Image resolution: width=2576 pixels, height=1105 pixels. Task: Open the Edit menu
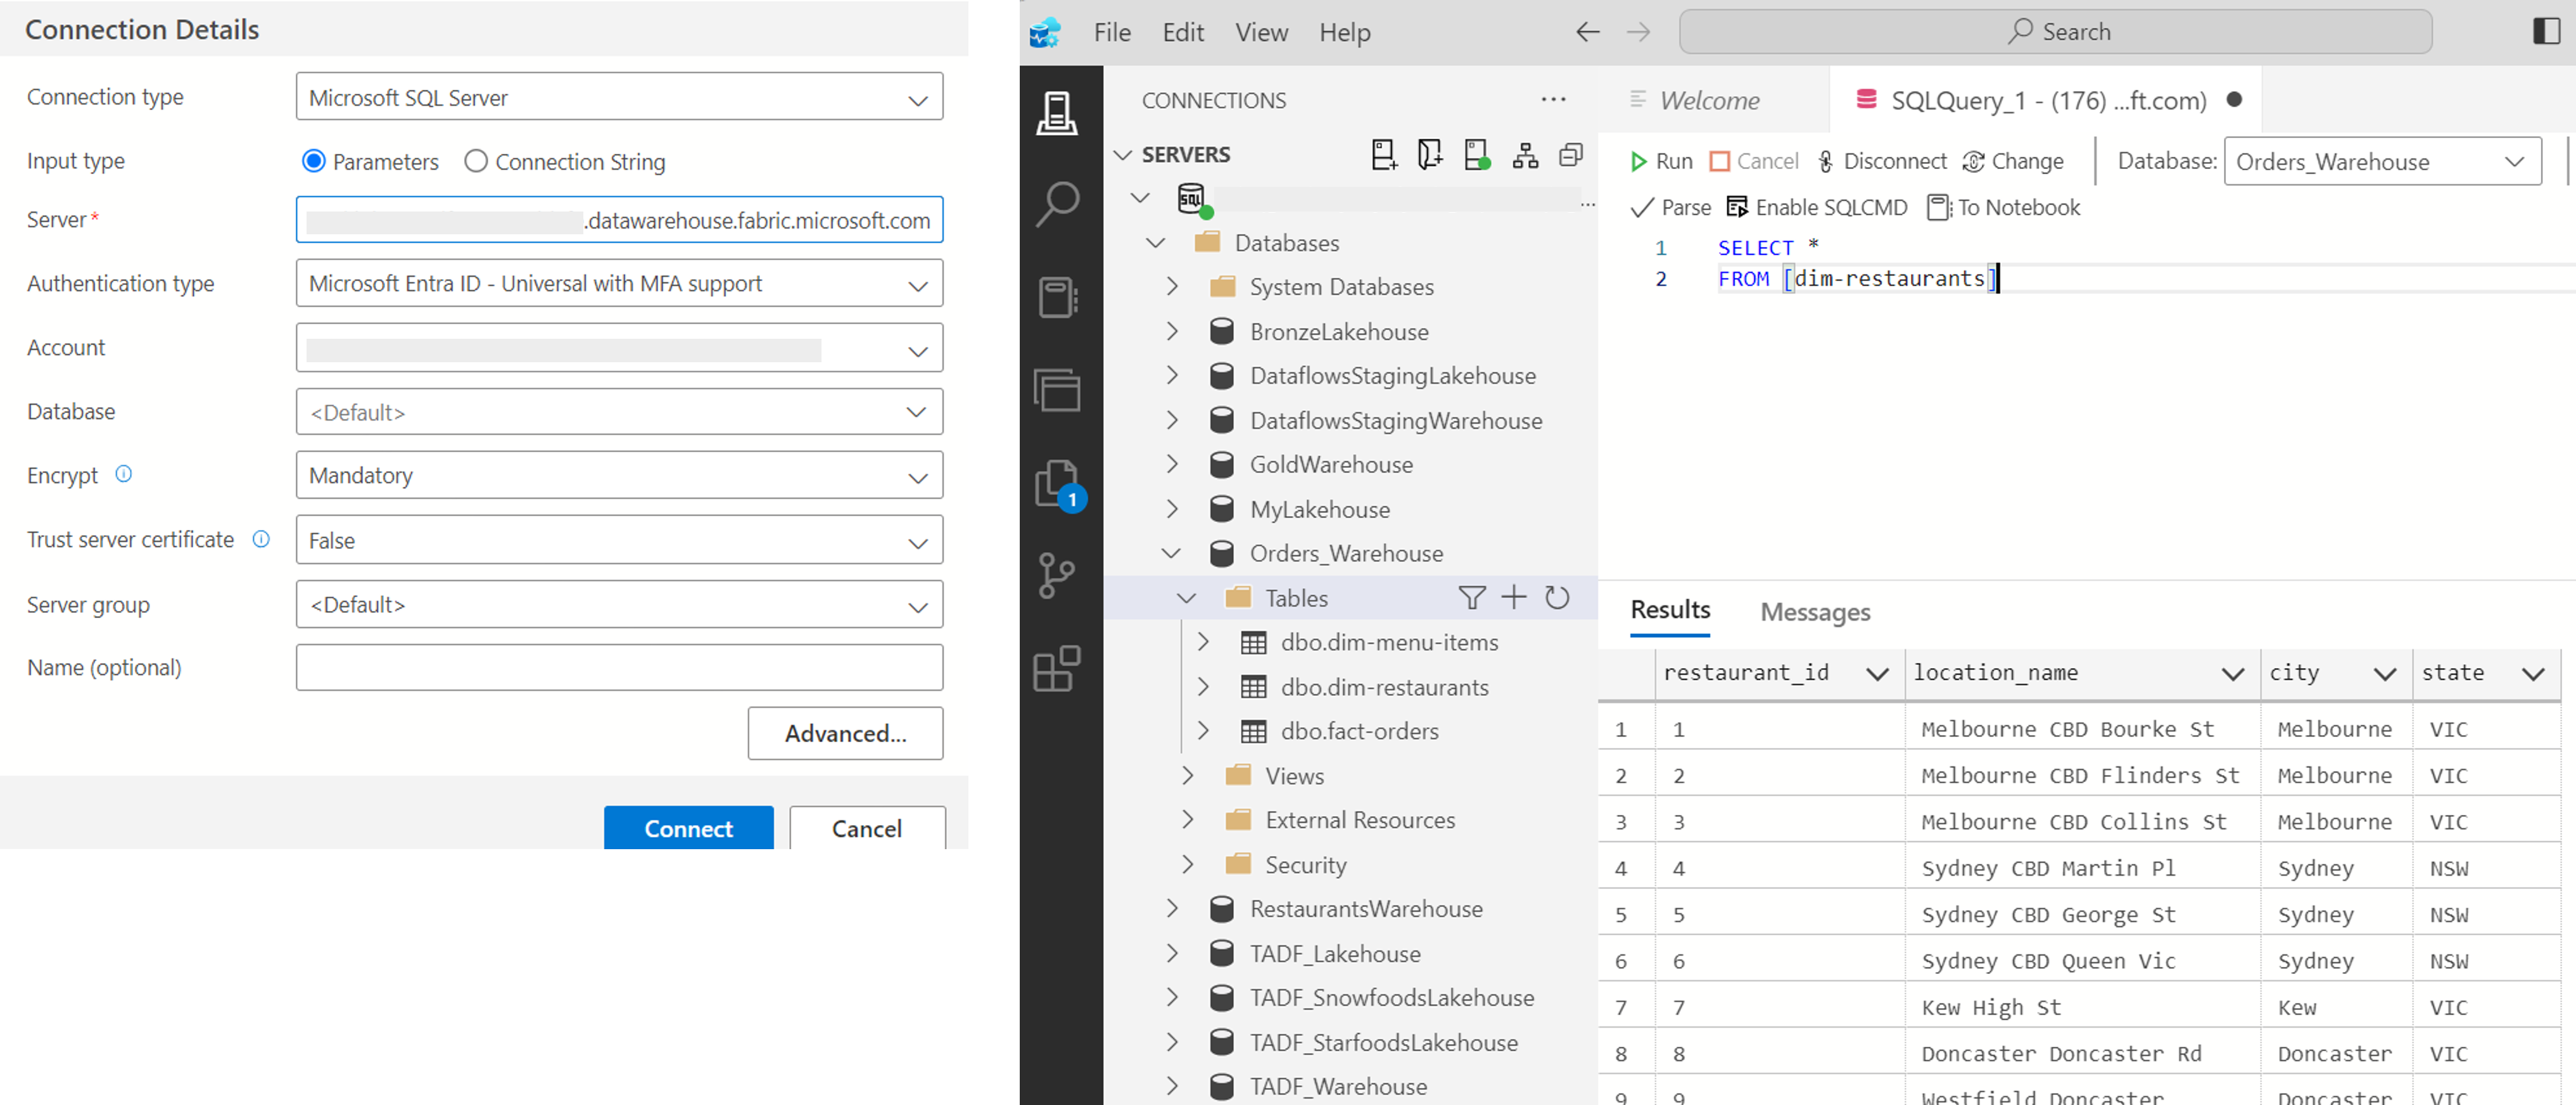[x=1183, y=33]
